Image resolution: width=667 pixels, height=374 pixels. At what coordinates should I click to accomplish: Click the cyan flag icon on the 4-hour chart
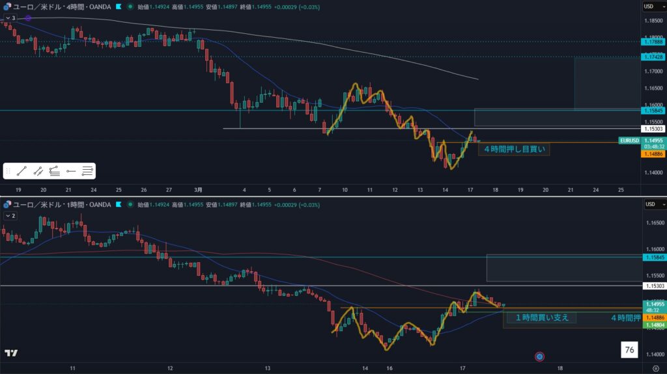(x=118, y=7)
